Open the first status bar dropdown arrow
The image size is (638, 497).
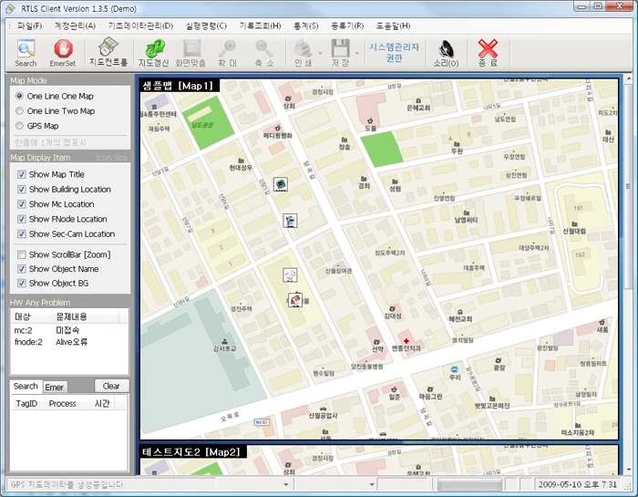pyautogui.click(x=286, y=484)
